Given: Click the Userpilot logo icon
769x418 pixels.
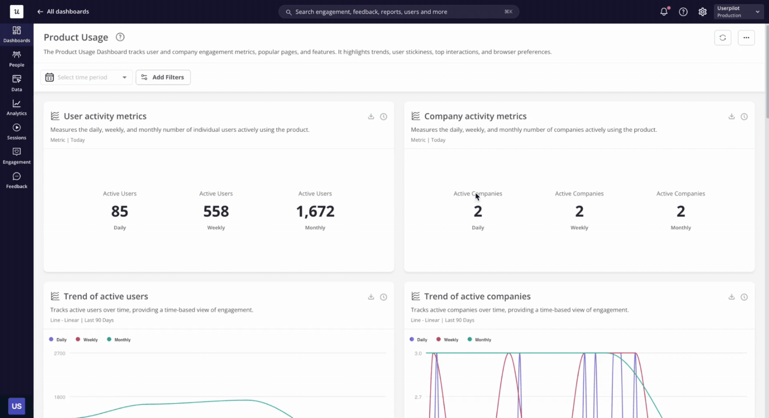Looking at the screenshot, I should point(17,12).
